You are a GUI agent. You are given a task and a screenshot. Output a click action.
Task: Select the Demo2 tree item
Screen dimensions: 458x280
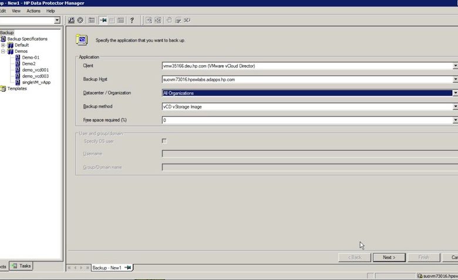tap(29, 63)
